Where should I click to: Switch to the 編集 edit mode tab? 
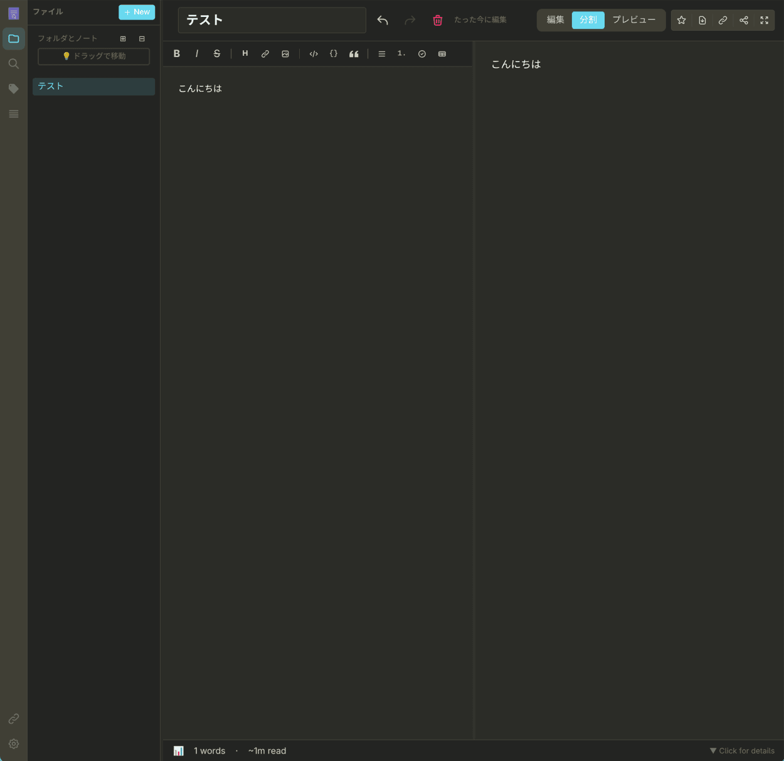point(555,20)
